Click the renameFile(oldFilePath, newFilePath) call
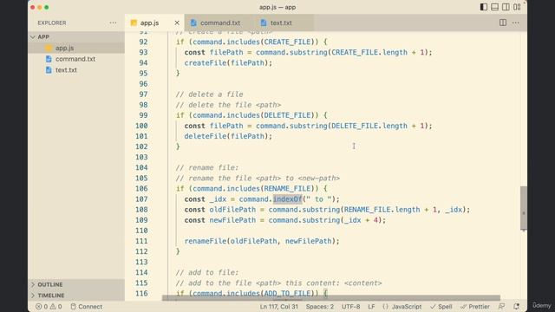 click(x=262, y=241)
